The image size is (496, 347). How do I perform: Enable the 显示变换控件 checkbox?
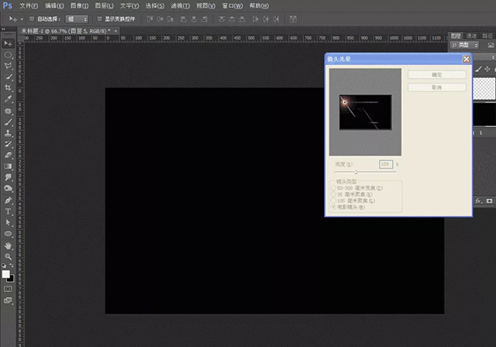tap(98, 18)
